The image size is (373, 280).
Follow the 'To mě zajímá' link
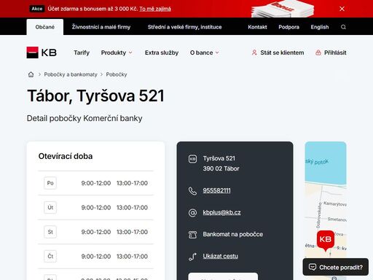(x=155, y=9)
